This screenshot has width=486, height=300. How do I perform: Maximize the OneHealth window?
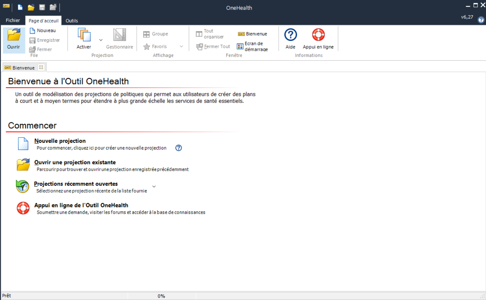click(x=476, y=5)
